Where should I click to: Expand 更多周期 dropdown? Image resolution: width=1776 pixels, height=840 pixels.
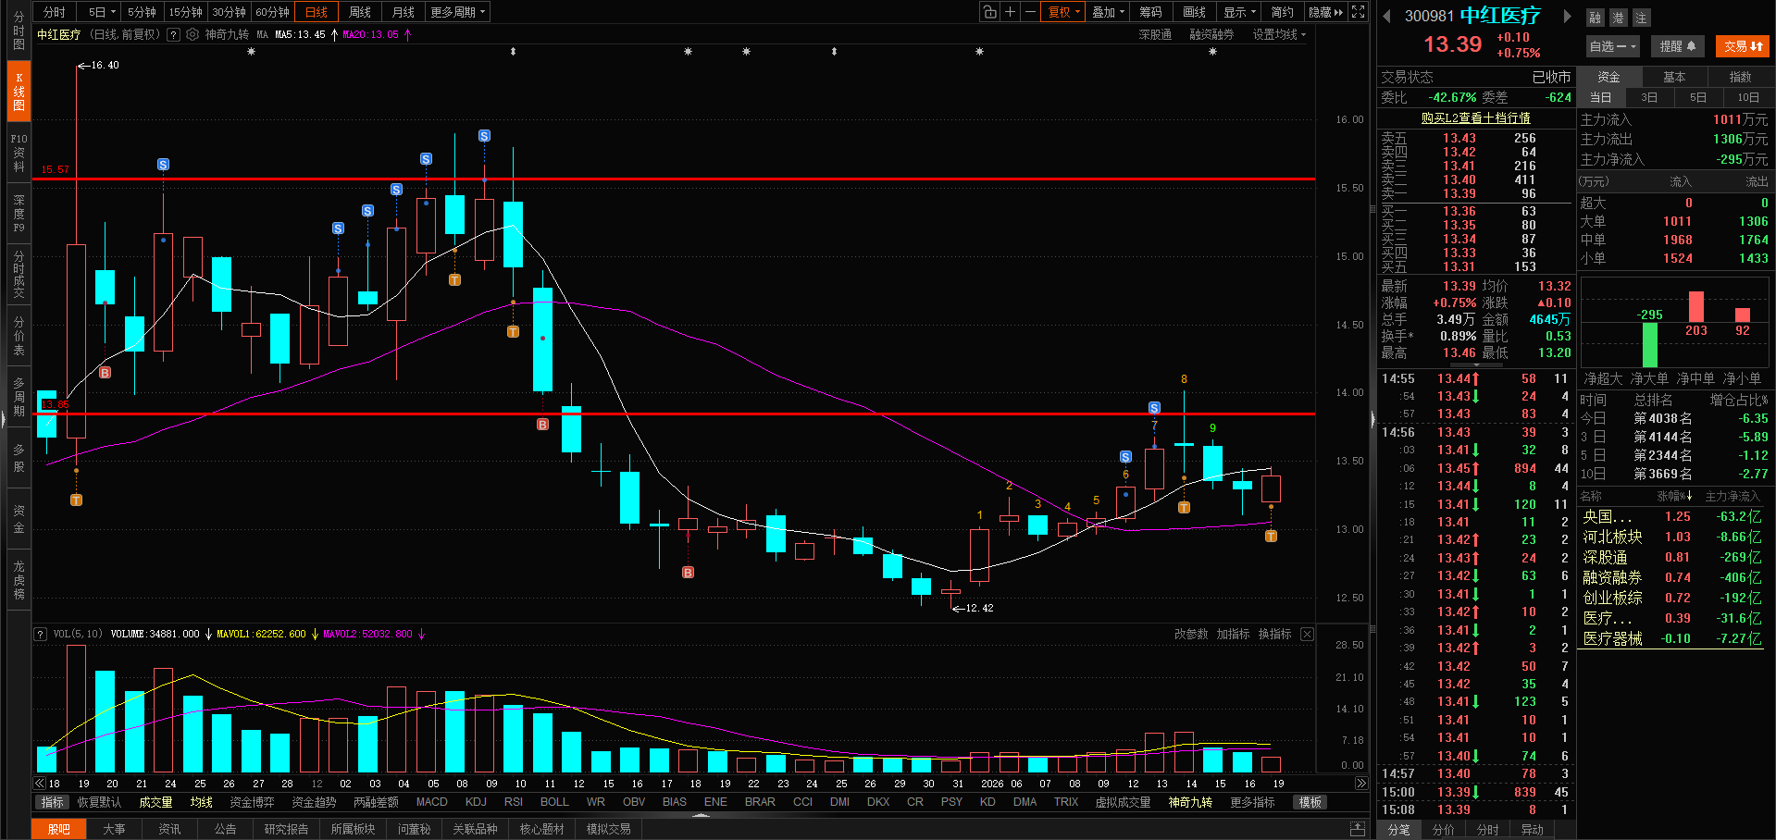457,12
